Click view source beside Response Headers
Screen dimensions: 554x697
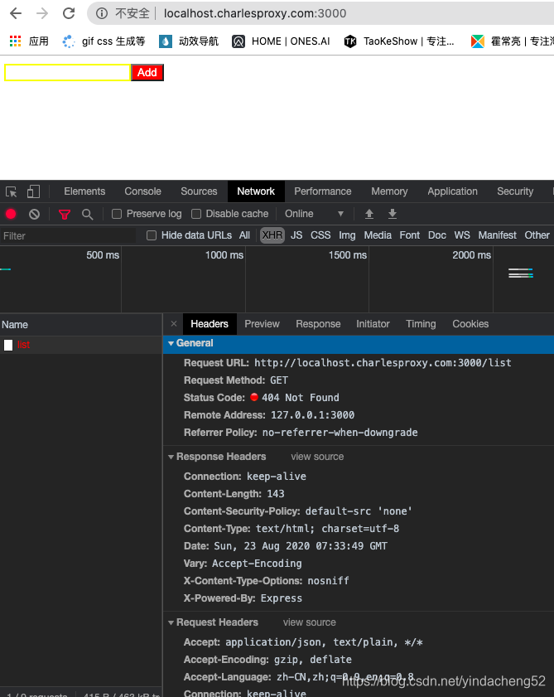(x=317, y=457)
